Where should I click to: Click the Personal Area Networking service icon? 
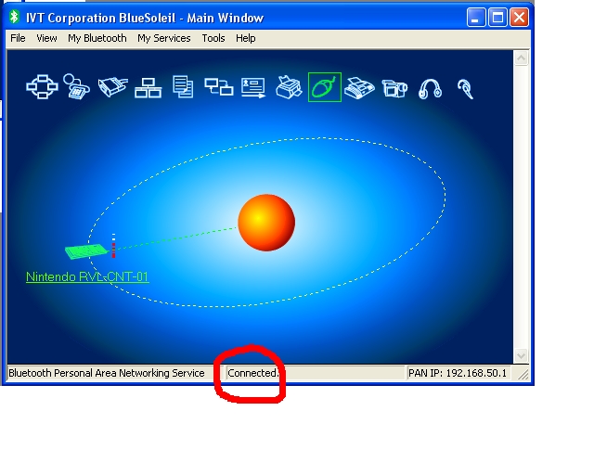click(42, 87)
